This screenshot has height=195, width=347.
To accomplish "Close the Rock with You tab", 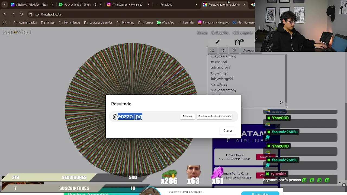I will point(101,5).
